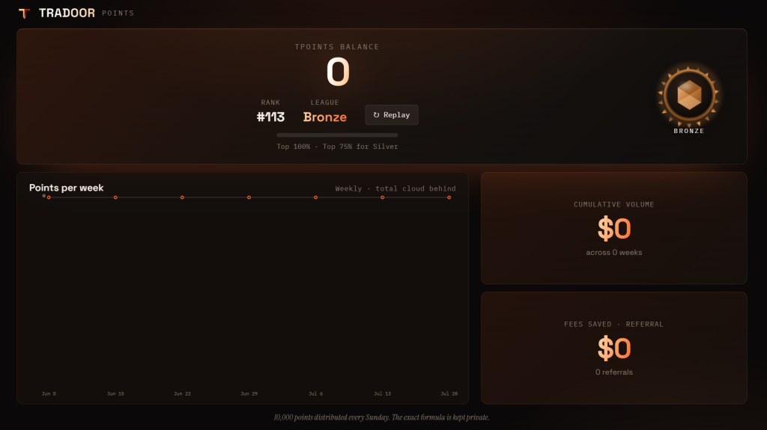This screenshot has height=430, width=767.
Task: Click the Replay button
Action: pyautogui.click(x=391, y=115)
